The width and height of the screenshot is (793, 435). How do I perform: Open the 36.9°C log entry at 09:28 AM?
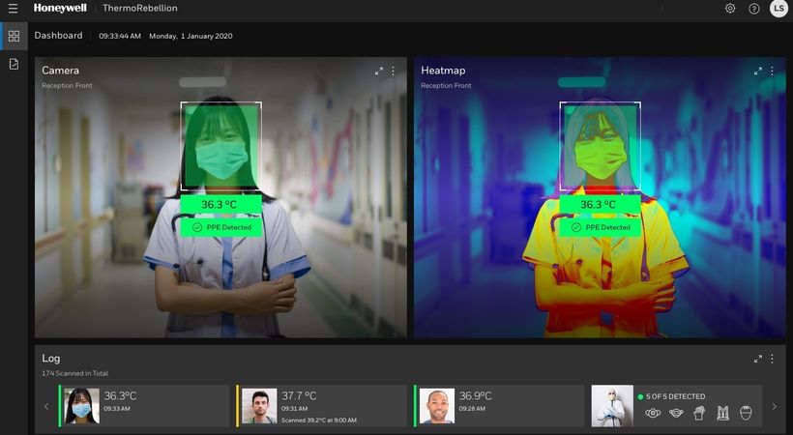tap(499, 406)
